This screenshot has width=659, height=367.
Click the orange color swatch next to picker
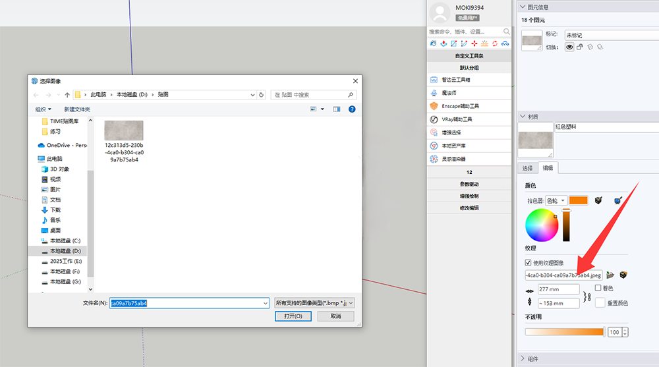click(x=579, y=200)
